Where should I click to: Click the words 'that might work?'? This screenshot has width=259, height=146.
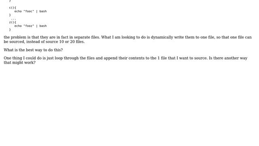pos(19,62)
